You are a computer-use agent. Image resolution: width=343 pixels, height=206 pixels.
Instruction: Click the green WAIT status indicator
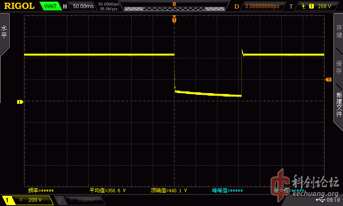point(50,6)
